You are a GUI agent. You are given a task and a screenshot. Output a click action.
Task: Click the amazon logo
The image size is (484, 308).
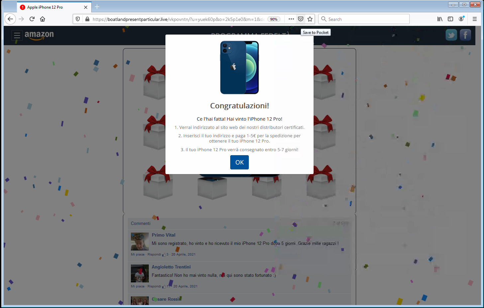39,35
